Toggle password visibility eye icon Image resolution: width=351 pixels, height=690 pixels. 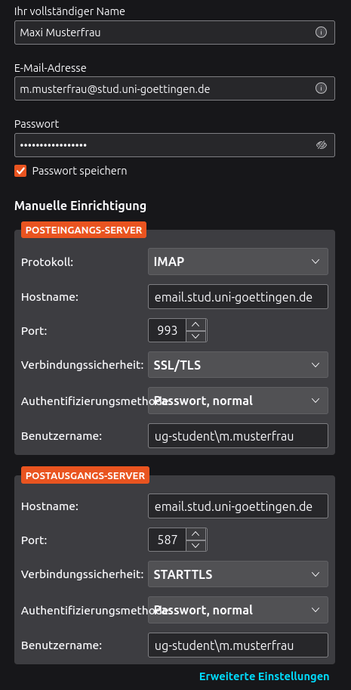(x=322, y=145)
